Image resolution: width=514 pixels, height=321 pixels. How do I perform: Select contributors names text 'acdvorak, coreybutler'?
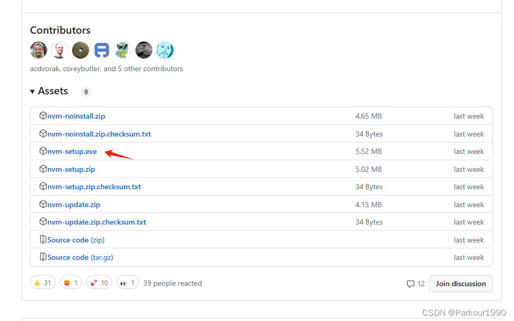[65, 69]
